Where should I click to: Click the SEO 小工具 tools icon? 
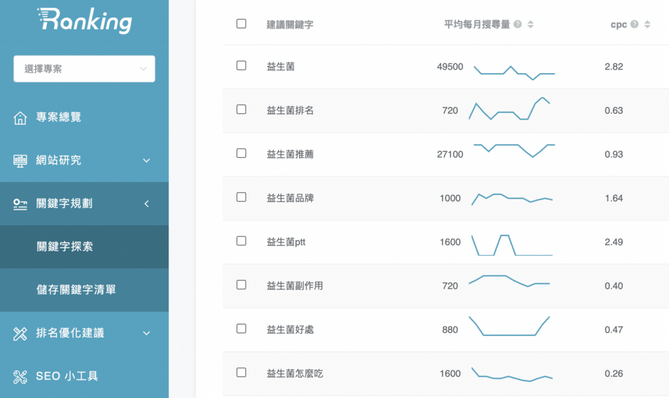(x=20, y=376)
